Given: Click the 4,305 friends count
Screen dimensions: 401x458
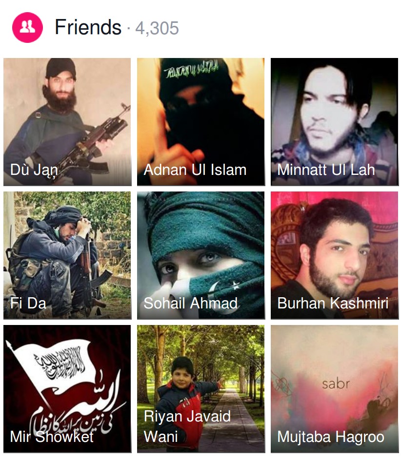Looking at the screenshot, I should [157, 28].
